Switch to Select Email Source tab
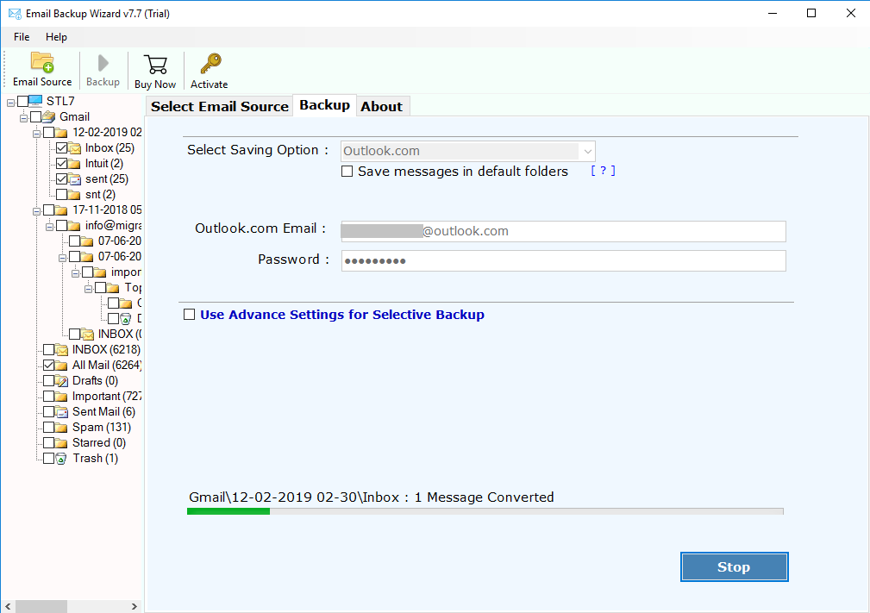The width and height of the screenshot is (870, 613). (220, 107)
